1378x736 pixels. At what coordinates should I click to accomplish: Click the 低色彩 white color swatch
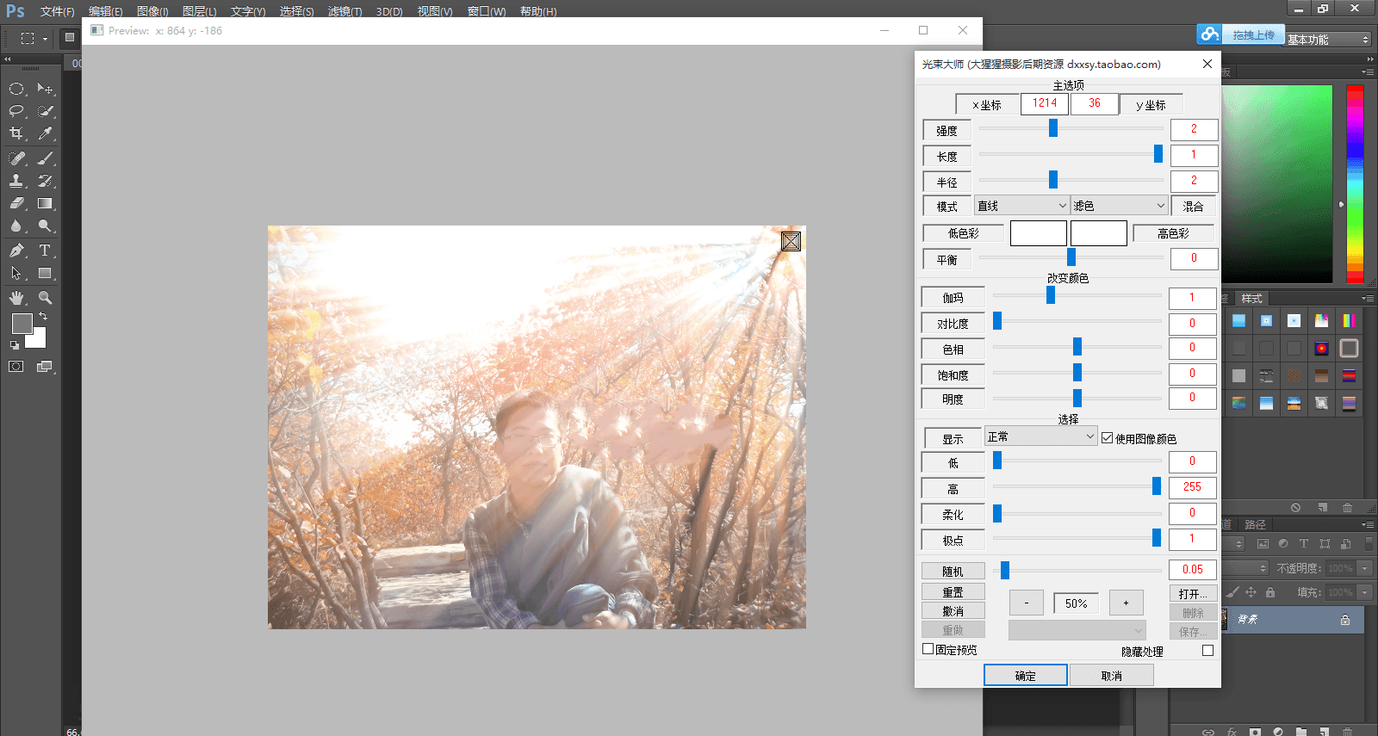coord(1038,233)
